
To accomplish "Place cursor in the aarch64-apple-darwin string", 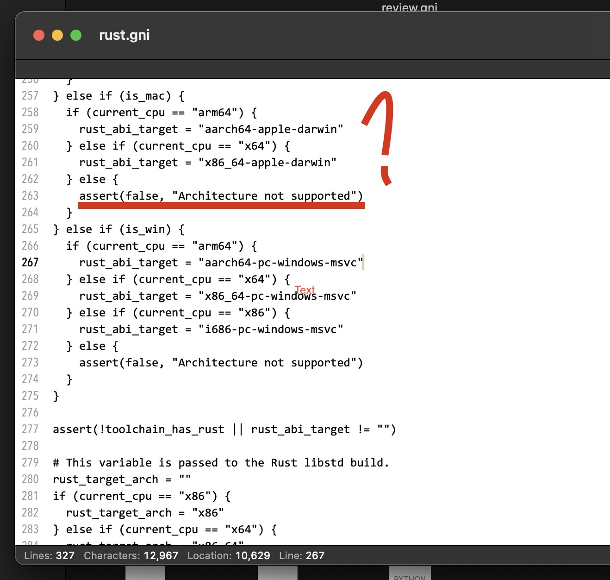I will click(271, 129).
